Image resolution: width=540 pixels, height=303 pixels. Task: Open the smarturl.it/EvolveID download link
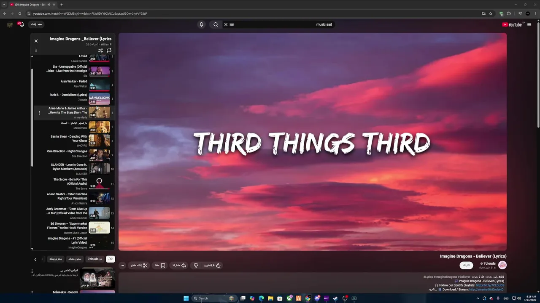[486, 290]
